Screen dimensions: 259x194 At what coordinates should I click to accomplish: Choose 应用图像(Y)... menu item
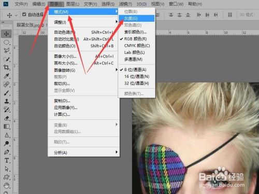(83, 107)
